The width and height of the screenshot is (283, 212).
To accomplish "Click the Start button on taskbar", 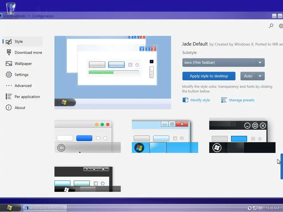I will [x=10, y=208].
